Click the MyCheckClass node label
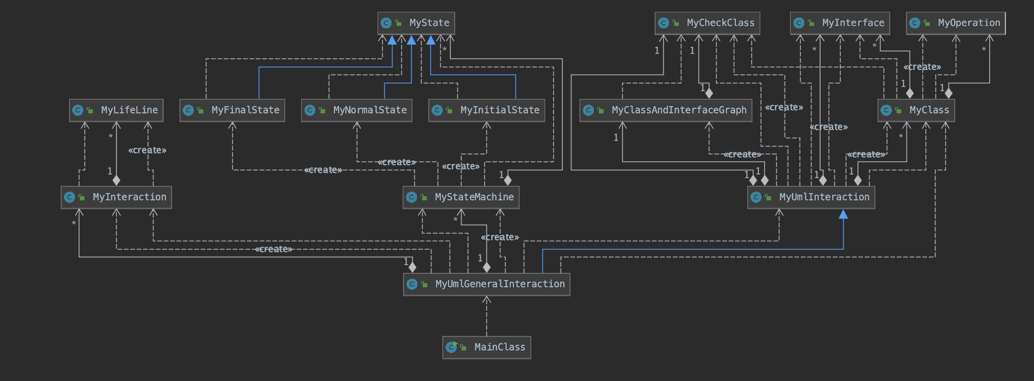Viewport: 1034px width, 381px height. pos(721,23)
